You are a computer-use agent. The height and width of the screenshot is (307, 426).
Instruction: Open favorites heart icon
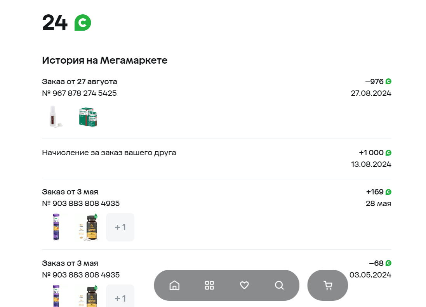click(x=244, y=285)
